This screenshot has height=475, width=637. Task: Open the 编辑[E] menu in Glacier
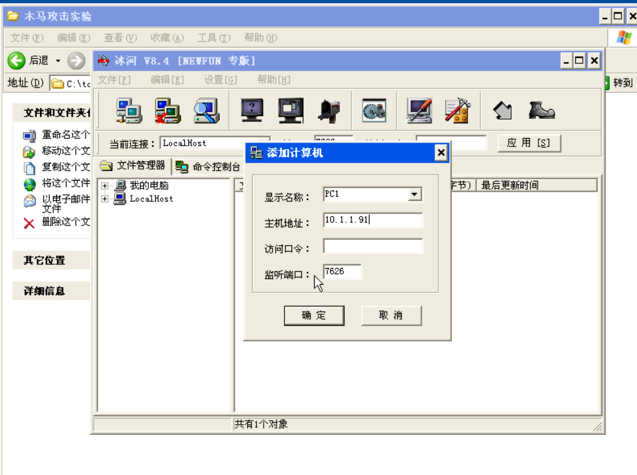[167, 80]
